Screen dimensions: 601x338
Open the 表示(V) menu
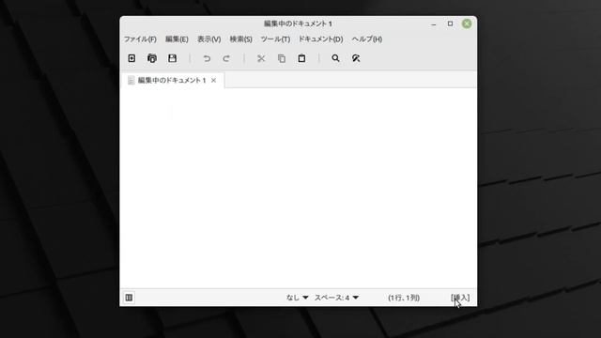coord(208,39)
